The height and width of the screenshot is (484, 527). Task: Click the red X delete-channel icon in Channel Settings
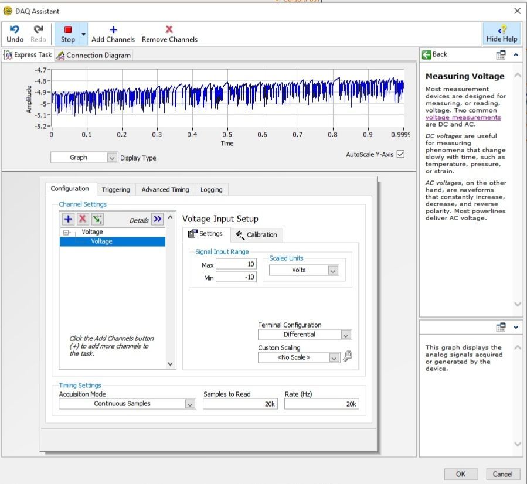[x=83, y=219]
